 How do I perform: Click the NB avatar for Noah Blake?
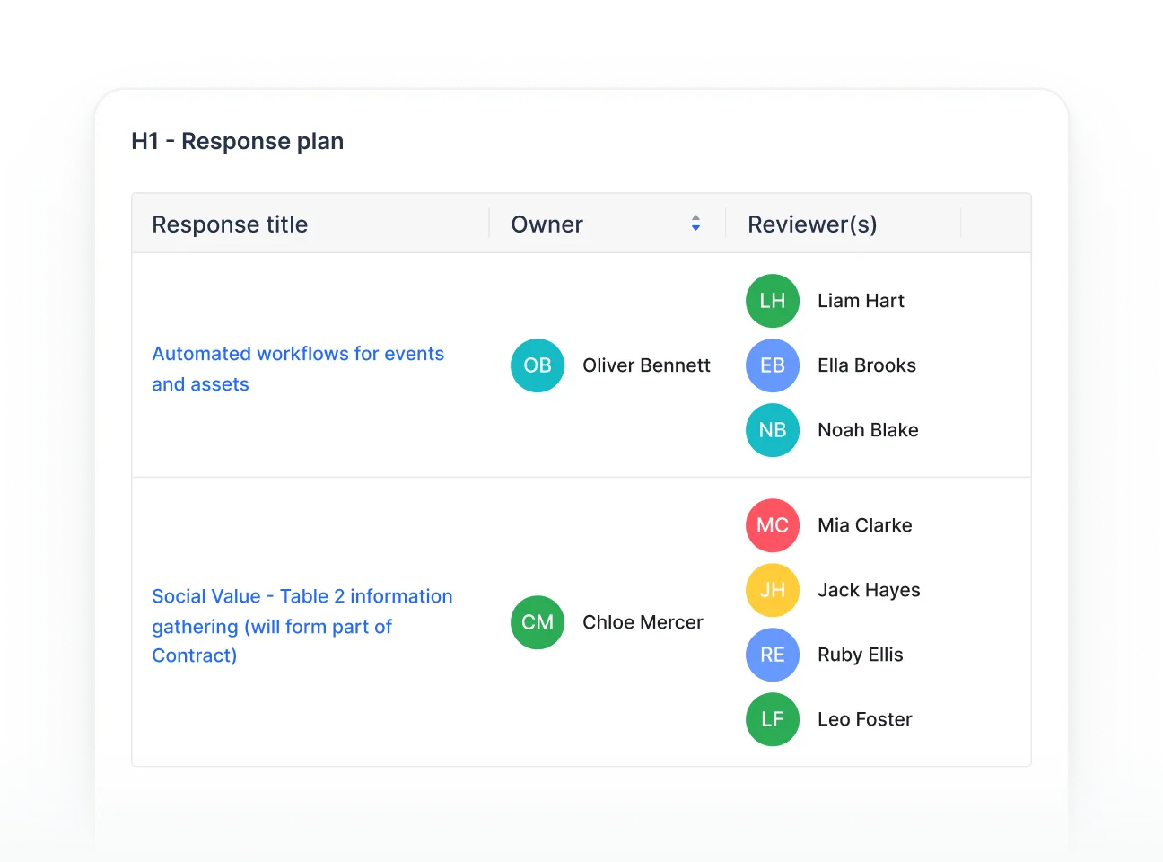773,430
